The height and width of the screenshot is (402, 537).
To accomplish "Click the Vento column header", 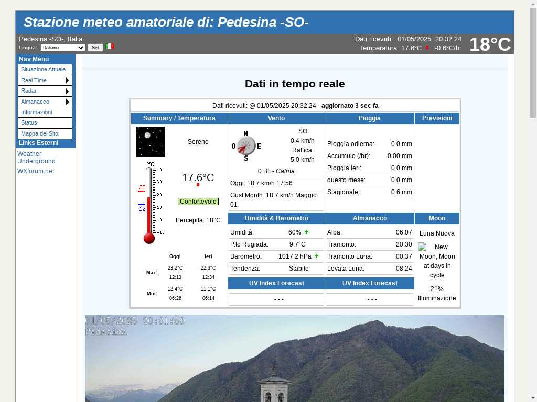I will pyautogui.click(x=276, y=118).
